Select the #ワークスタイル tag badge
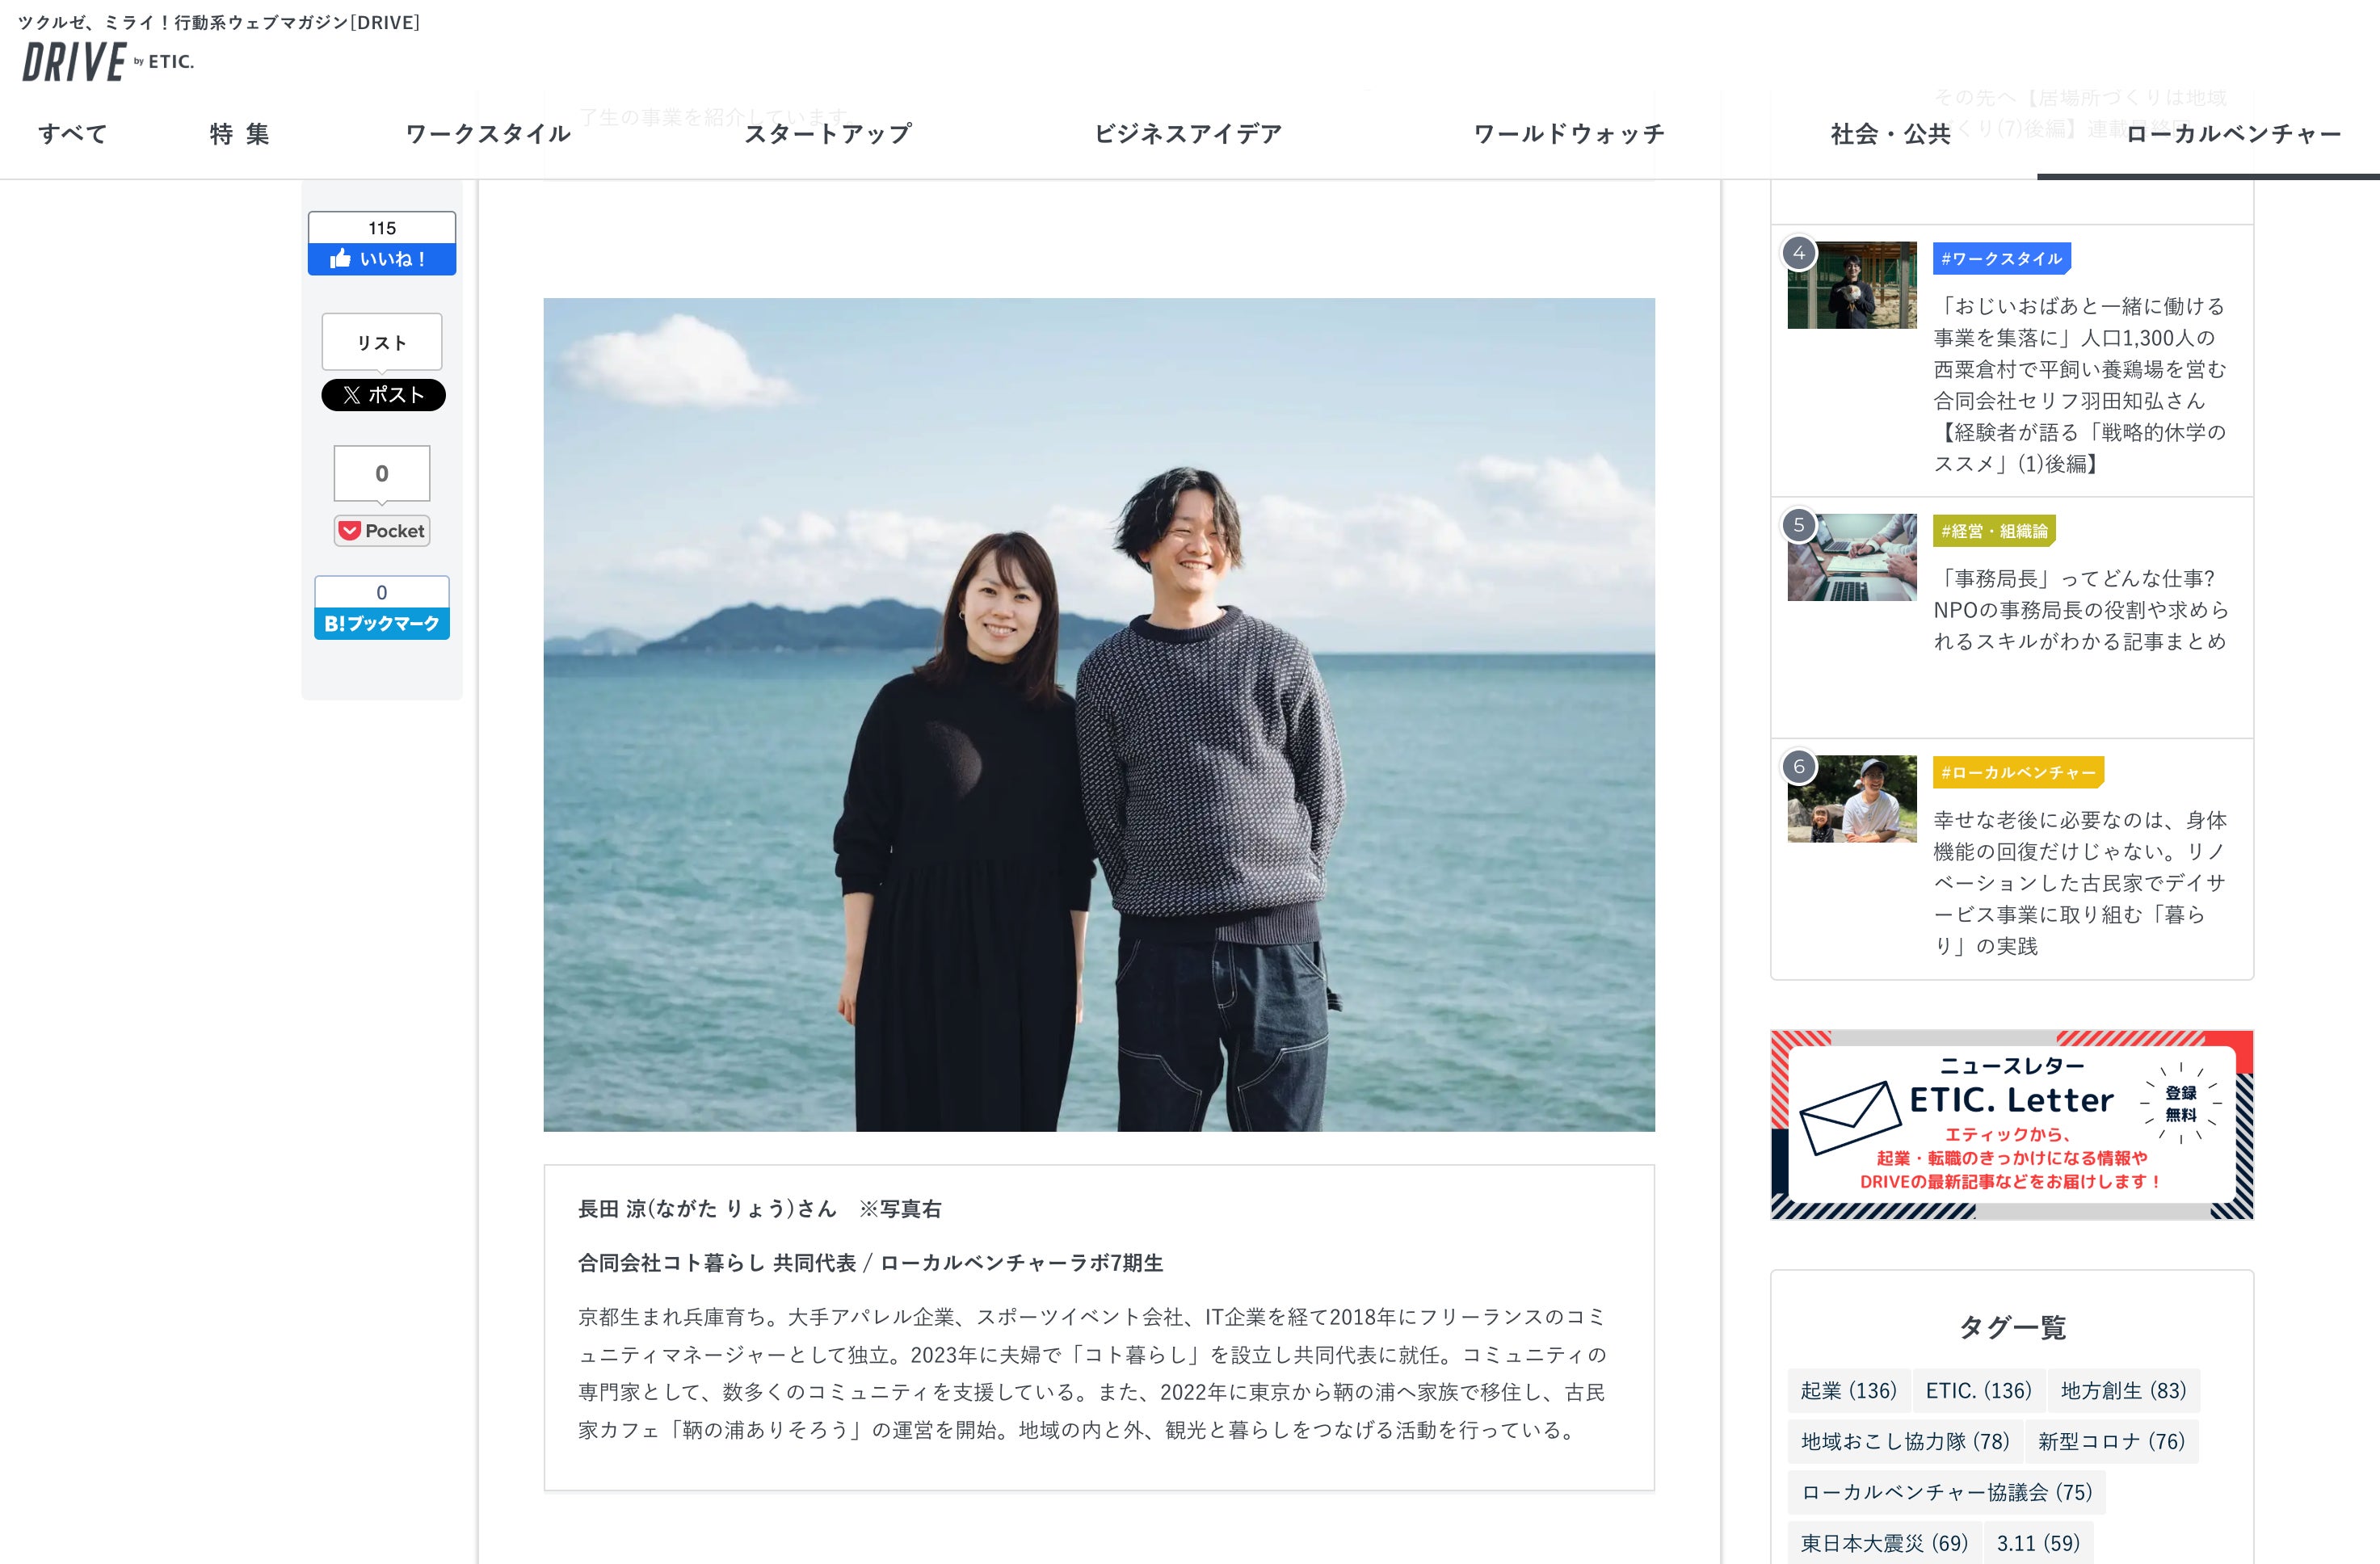Image resolution: width=2380 pixels, height=1564 pixels. (x=2001, y=259)
